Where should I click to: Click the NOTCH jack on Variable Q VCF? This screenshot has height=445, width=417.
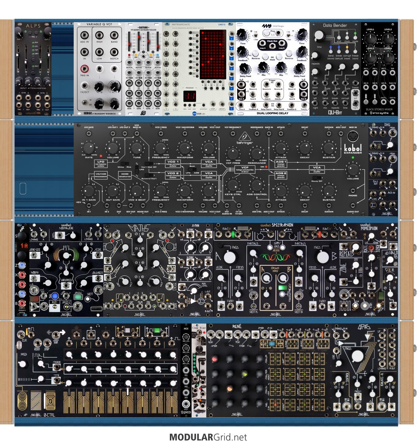[x=114, y=52]
